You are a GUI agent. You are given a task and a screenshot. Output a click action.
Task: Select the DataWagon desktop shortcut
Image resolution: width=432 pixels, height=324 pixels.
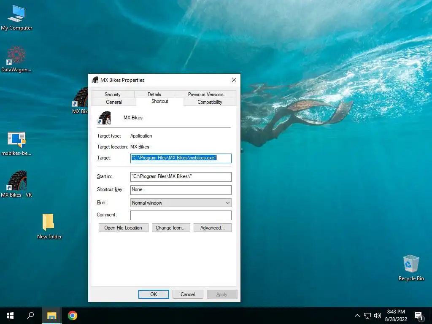pos(16,59)
